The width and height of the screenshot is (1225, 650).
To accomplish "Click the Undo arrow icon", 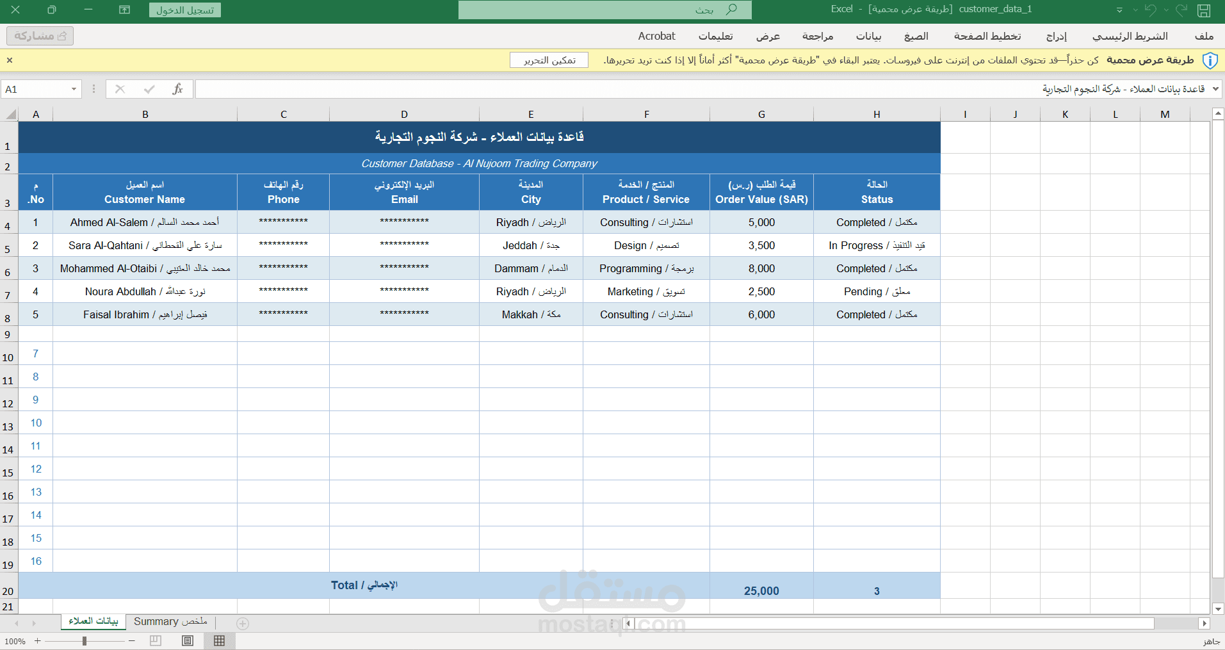I will pyautogui.click(x=1151, y=10).
